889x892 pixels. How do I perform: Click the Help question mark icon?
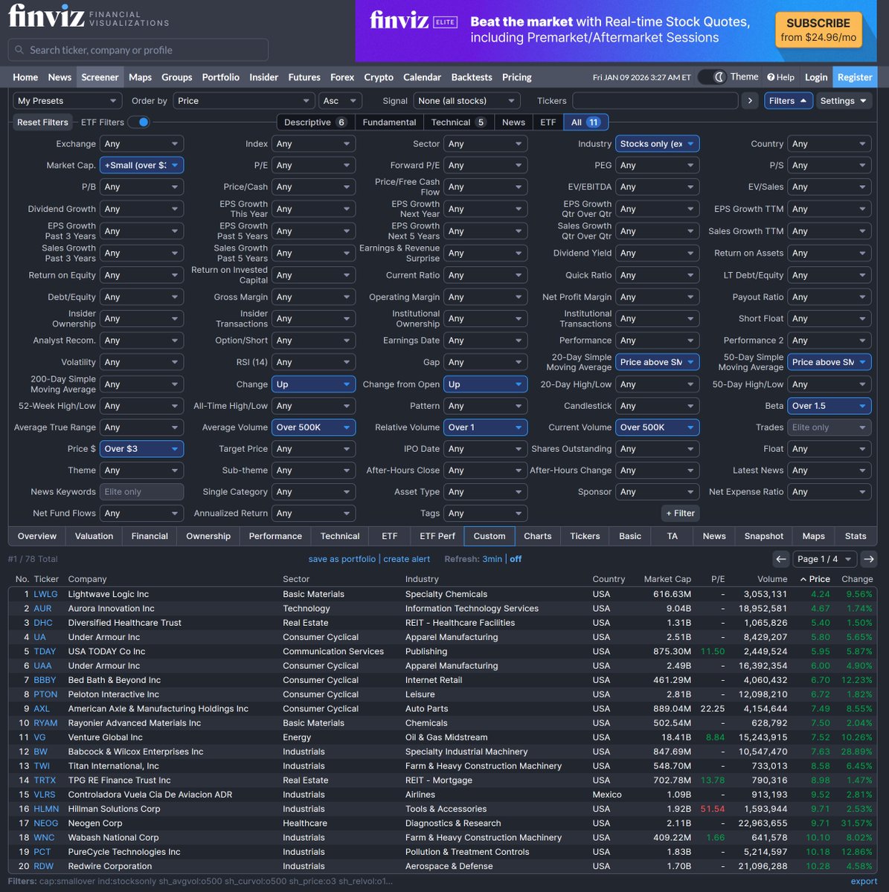(x=771, y=77)
